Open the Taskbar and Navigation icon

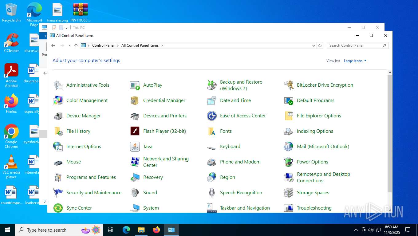click(212, 208)
